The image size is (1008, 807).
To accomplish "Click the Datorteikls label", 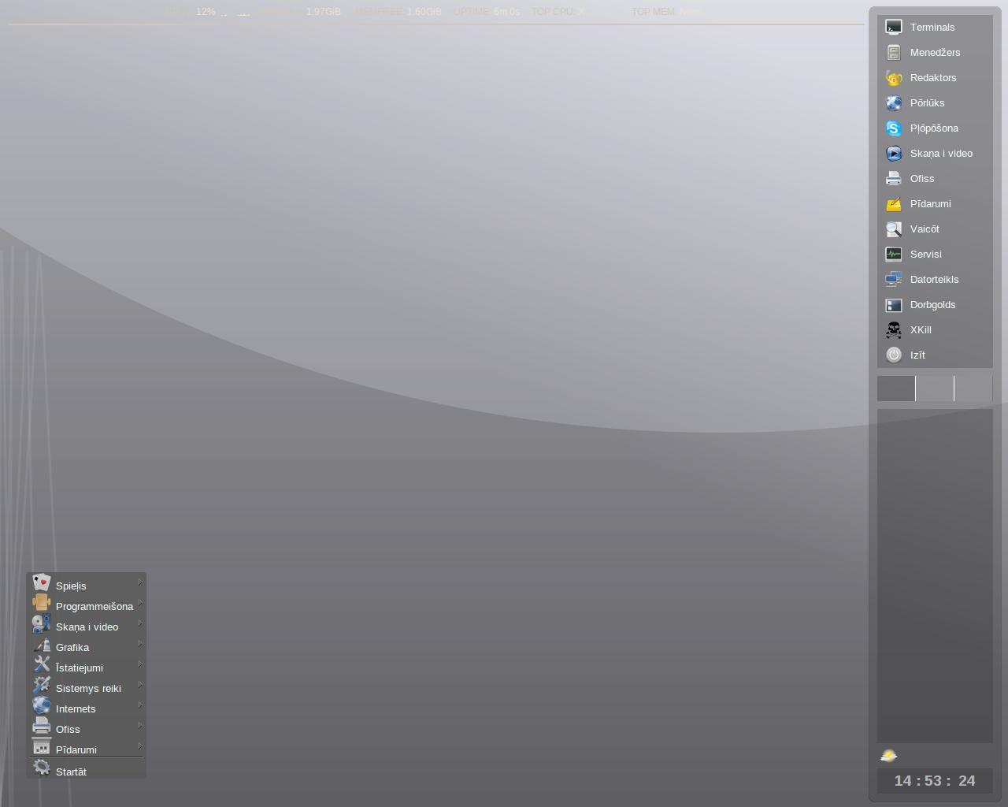I will tap(934, 280).
